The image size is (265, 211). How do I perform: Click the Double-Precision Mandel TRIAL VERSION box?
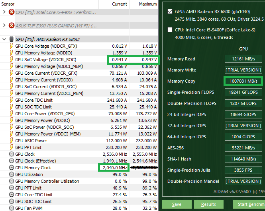[243, 181]
